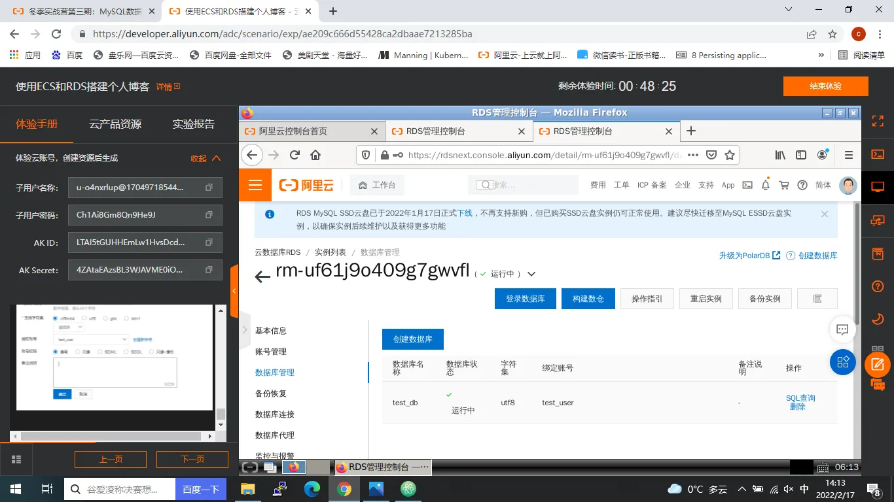Expand the RDS side navigation arrow
Screen dimensions: 894x502
pos(245,330)
